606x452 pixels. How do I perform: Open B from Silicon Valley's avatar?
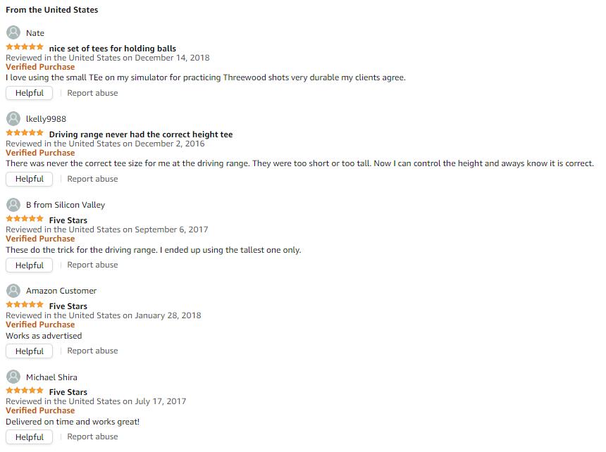click(13, 205)
